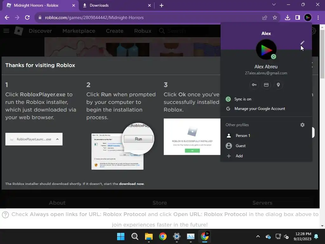Click Manage your Google Account
The height and width of the screenshot is (244, 325).
(266, 109)
